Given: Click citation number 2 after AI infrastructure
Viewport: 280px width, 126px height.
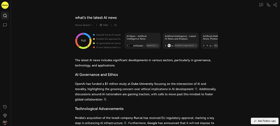Looking at the screenshot, I should click(125, 123).
